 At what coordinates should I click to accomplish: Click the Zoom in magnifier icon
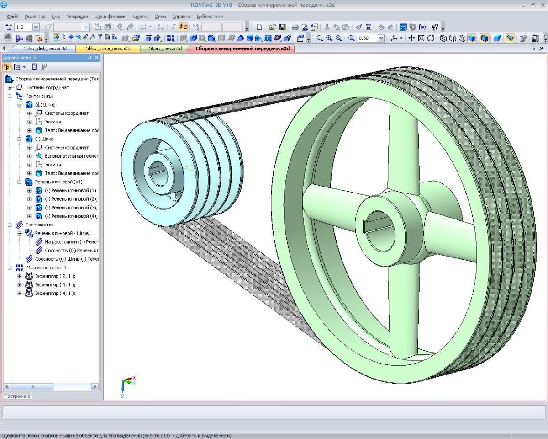pos(329,38)
